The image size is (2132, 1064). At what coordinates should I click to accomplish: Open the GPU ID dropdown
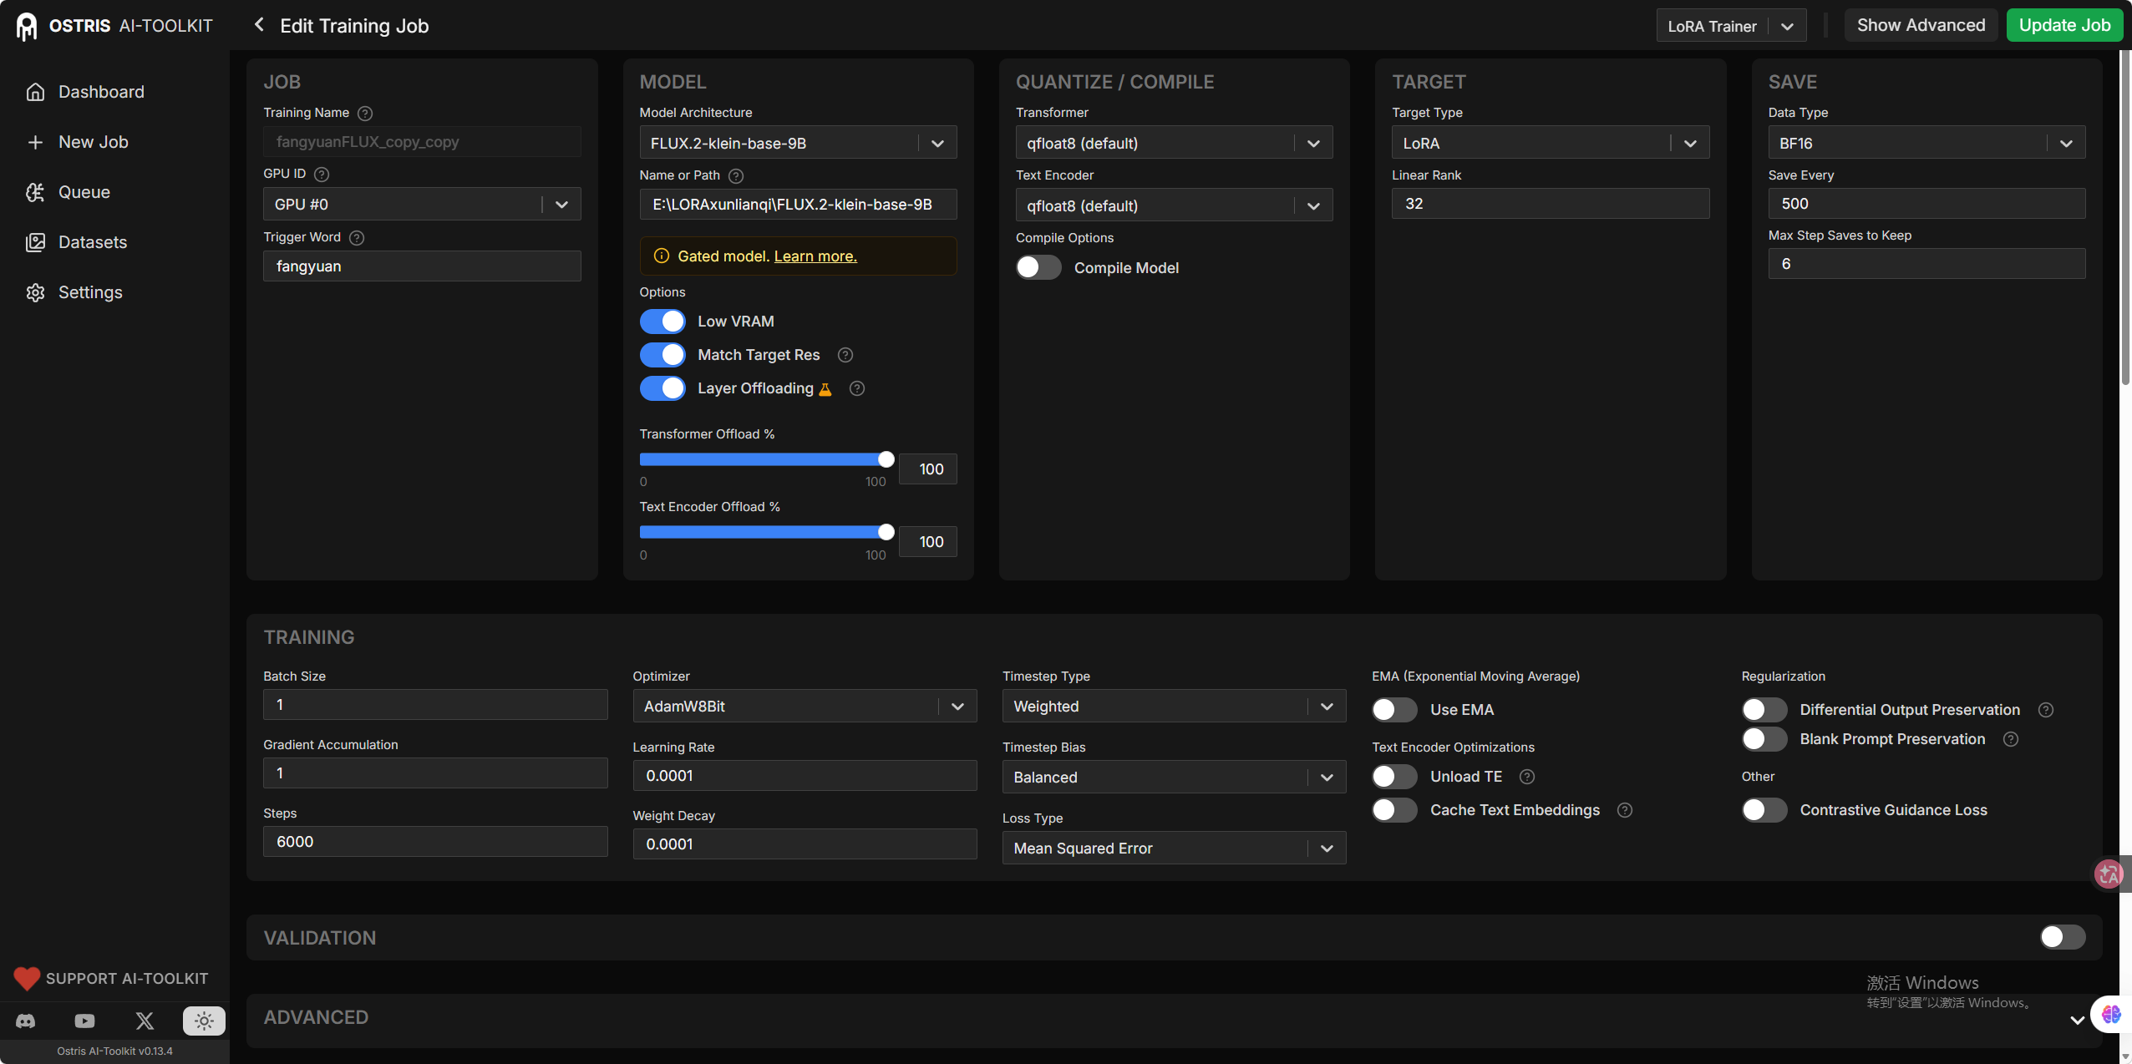pos(422,204)
